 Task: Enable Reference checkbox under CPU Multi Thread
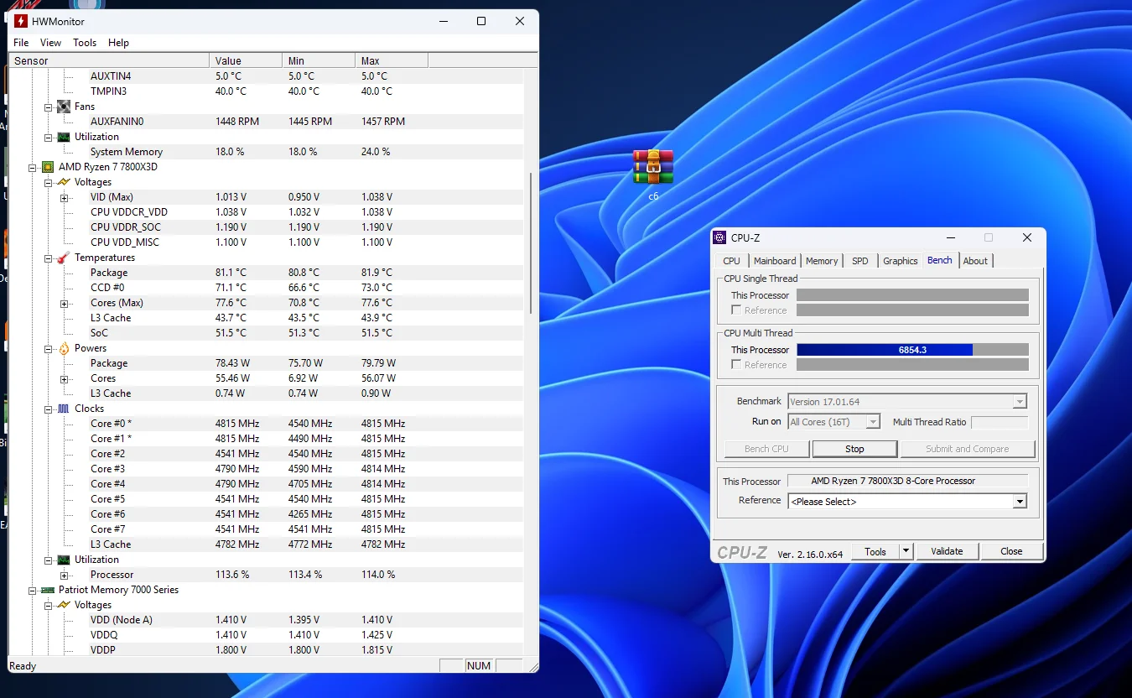(x=736, y=365)
